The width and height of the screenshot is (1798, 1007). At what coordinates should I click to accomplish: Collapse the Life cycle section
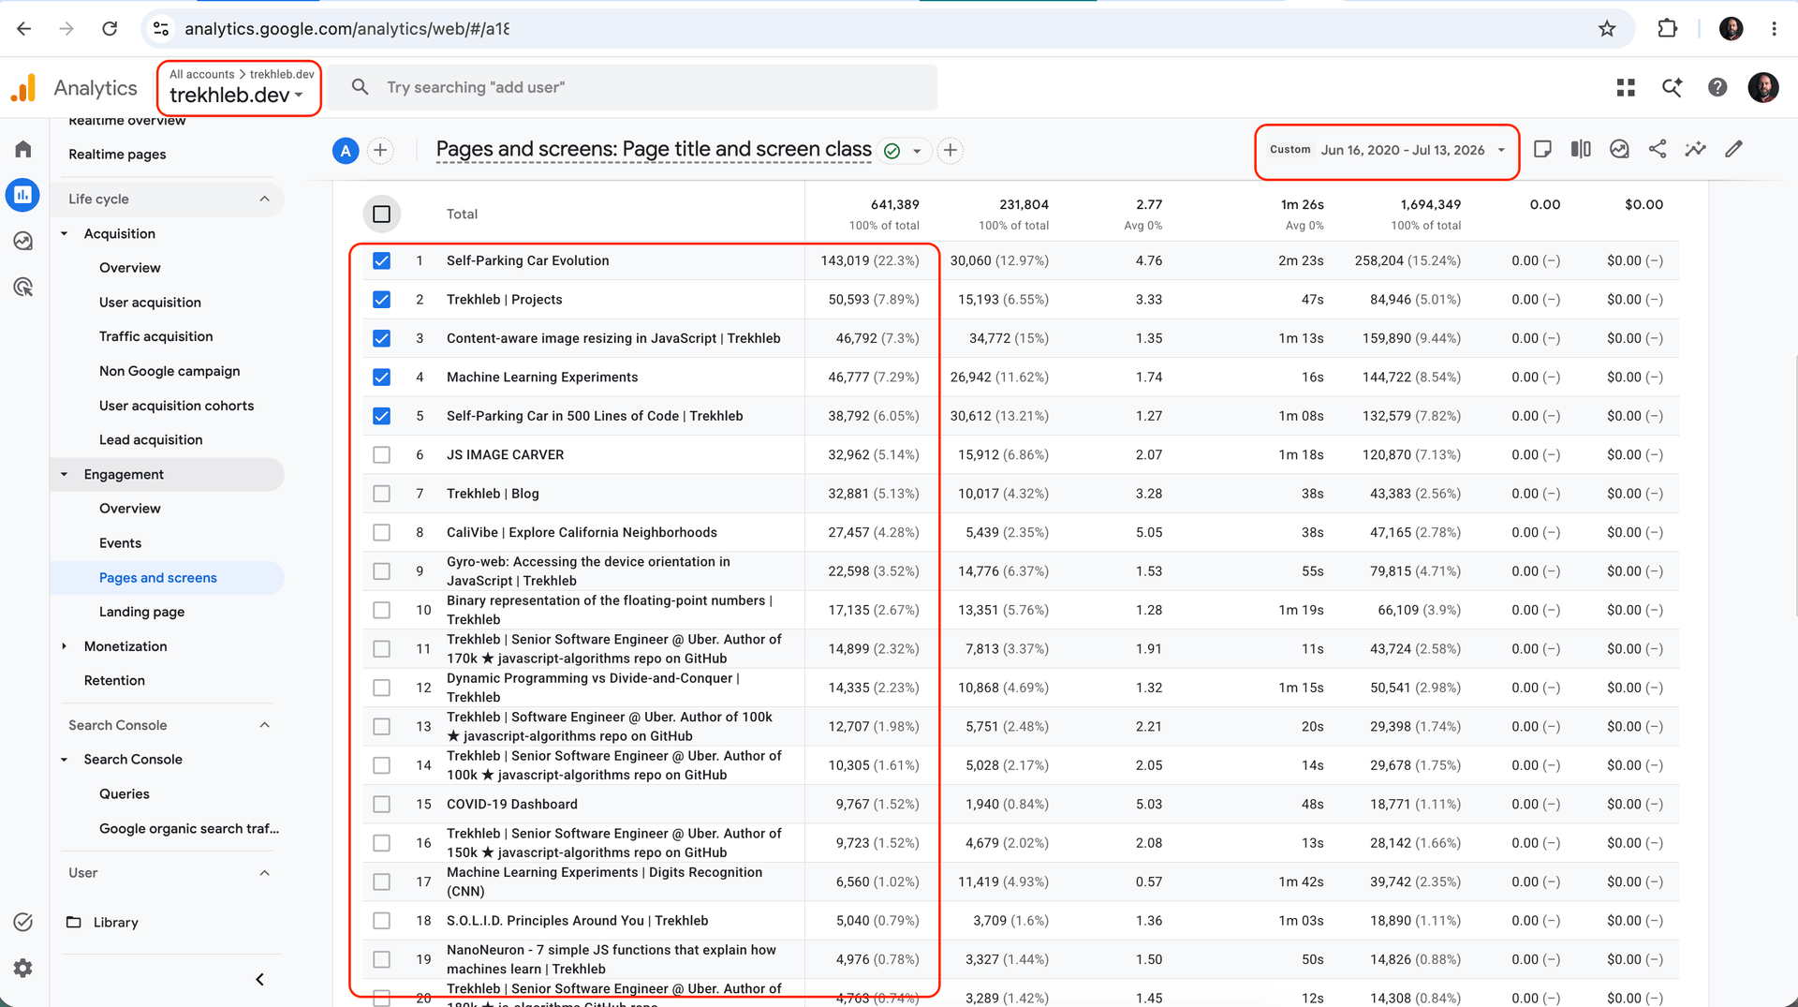264,199
